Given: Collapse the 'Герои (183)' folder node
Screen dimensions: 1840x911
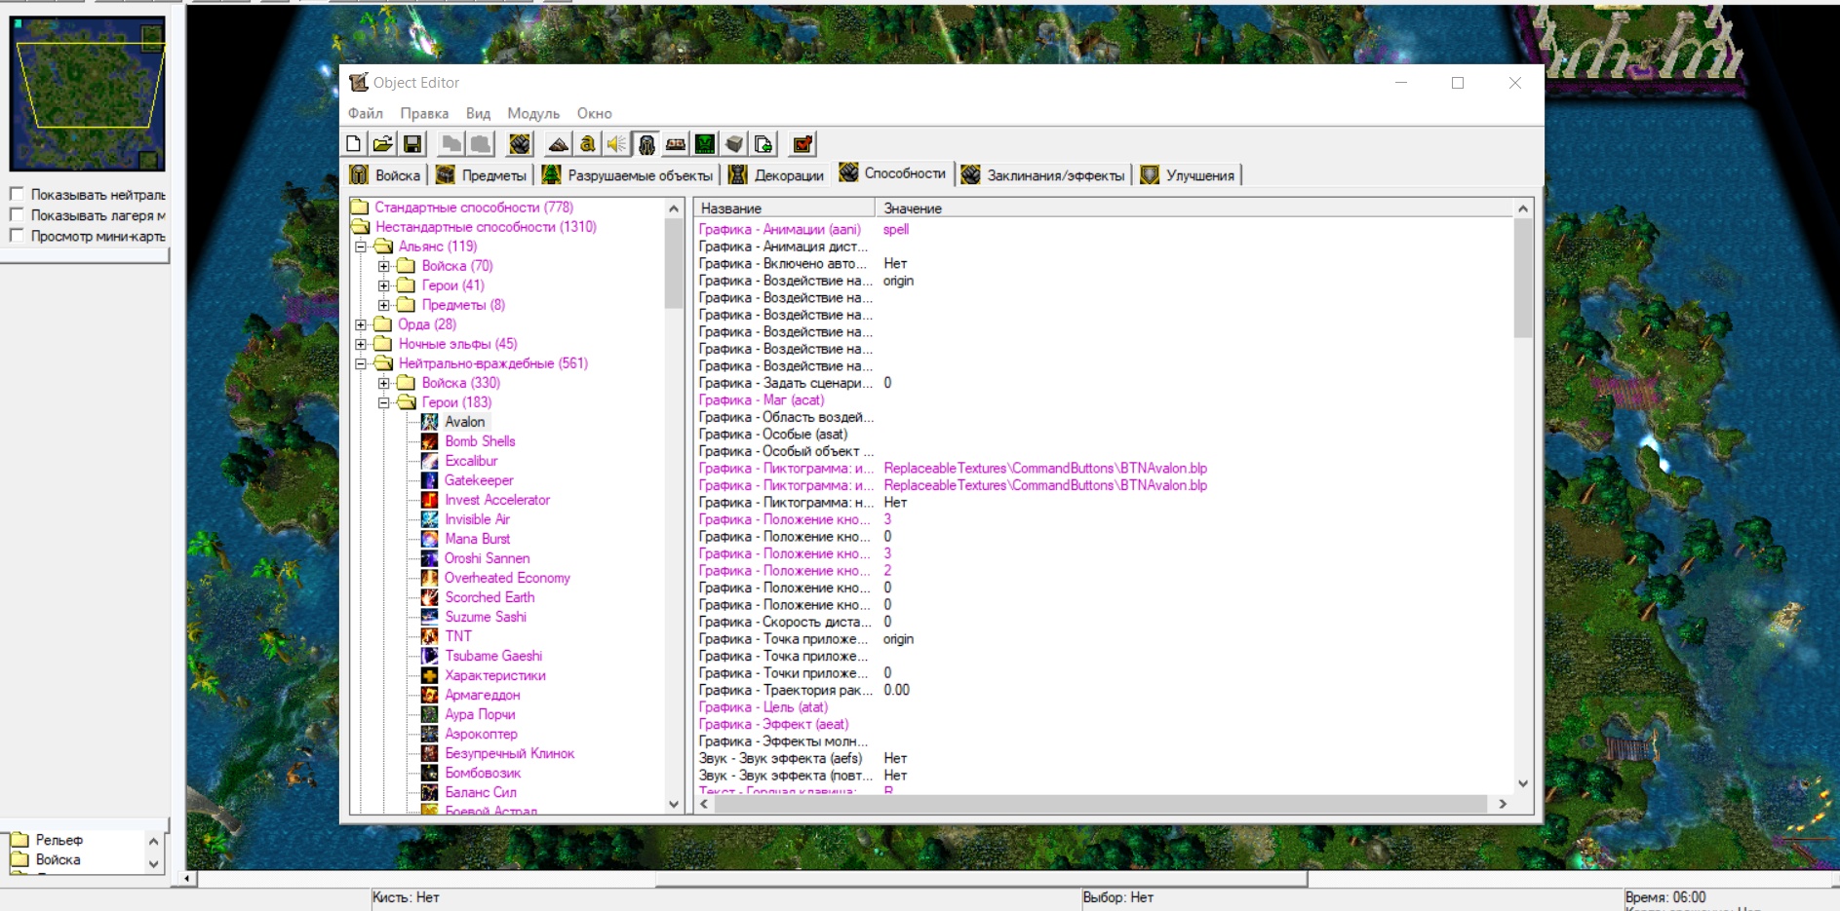Looking at the screenshot, I should click(x=384, y=402).
